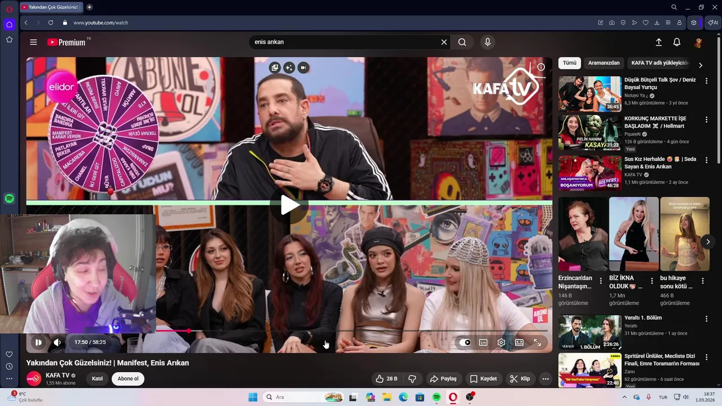Screen dimensions: 722x406
Task: Start voice search with microphone icon
Action: [x=488, y=42]
